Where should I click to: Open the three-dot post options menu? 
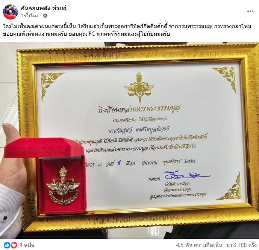pyautogui.click(x=250, y=11)
